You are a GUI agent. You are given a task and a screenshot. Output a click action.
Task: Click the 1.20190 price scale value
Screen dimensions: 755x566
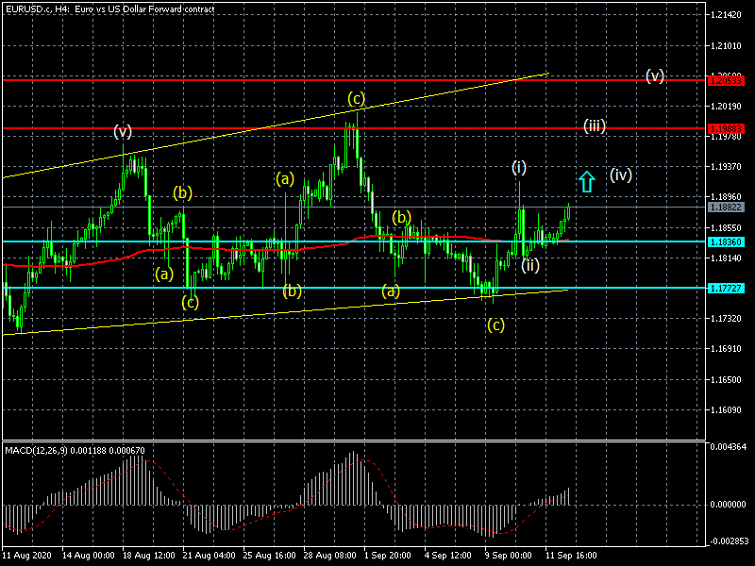726,106
